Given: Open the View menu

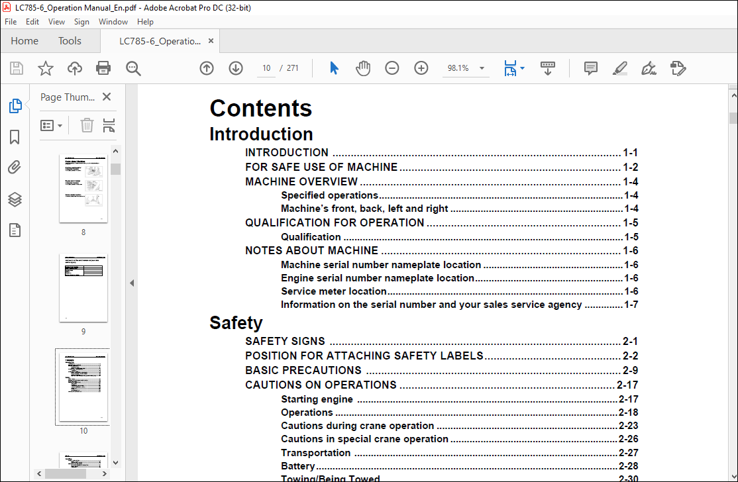Looking at the screenshot, I should pyautogui.click(x=56, y=22).
